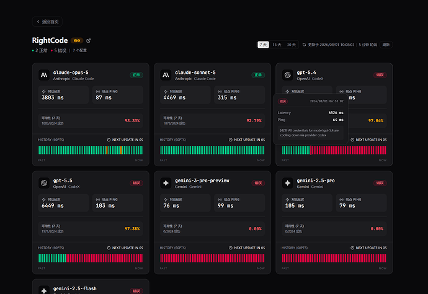Click the OpenAI logo on the gpt-5.4 card
The image size is (428, 294).
pos(287,75)
